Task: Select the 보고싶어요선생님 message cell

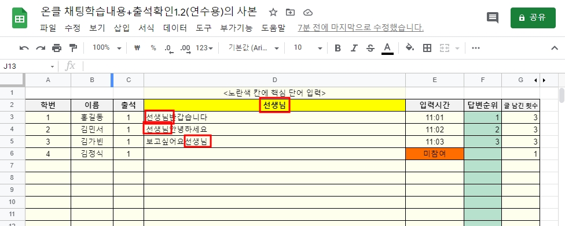Action: coord(274,142)
